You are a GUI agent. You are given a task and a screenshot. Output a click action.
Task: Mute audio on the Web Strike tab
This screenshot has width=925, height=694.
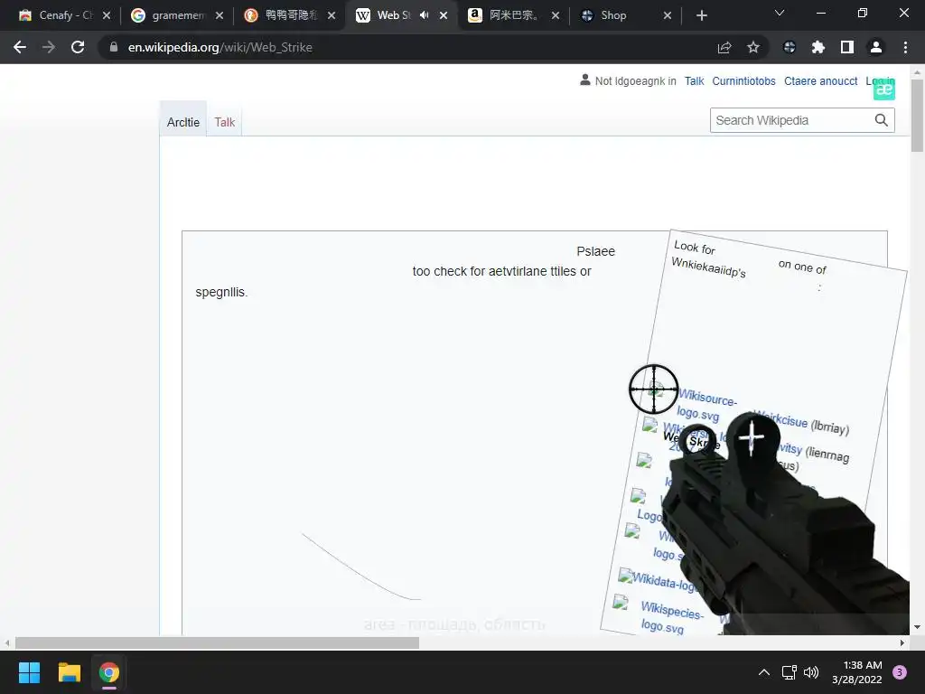tap(425, 15)
